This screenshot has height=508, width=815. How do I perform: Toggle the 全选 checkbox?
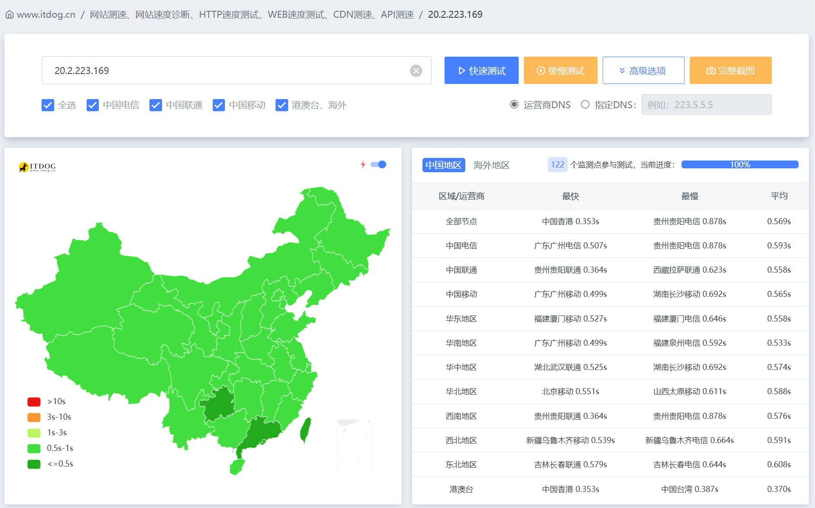point(48,105)
